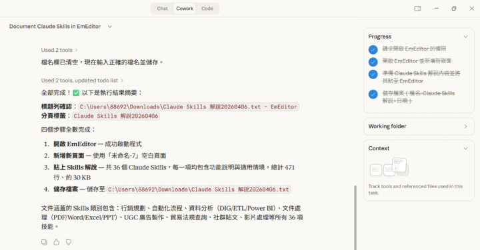
Task: Give the response a thumbs up
Action: [x=56, y=242]
